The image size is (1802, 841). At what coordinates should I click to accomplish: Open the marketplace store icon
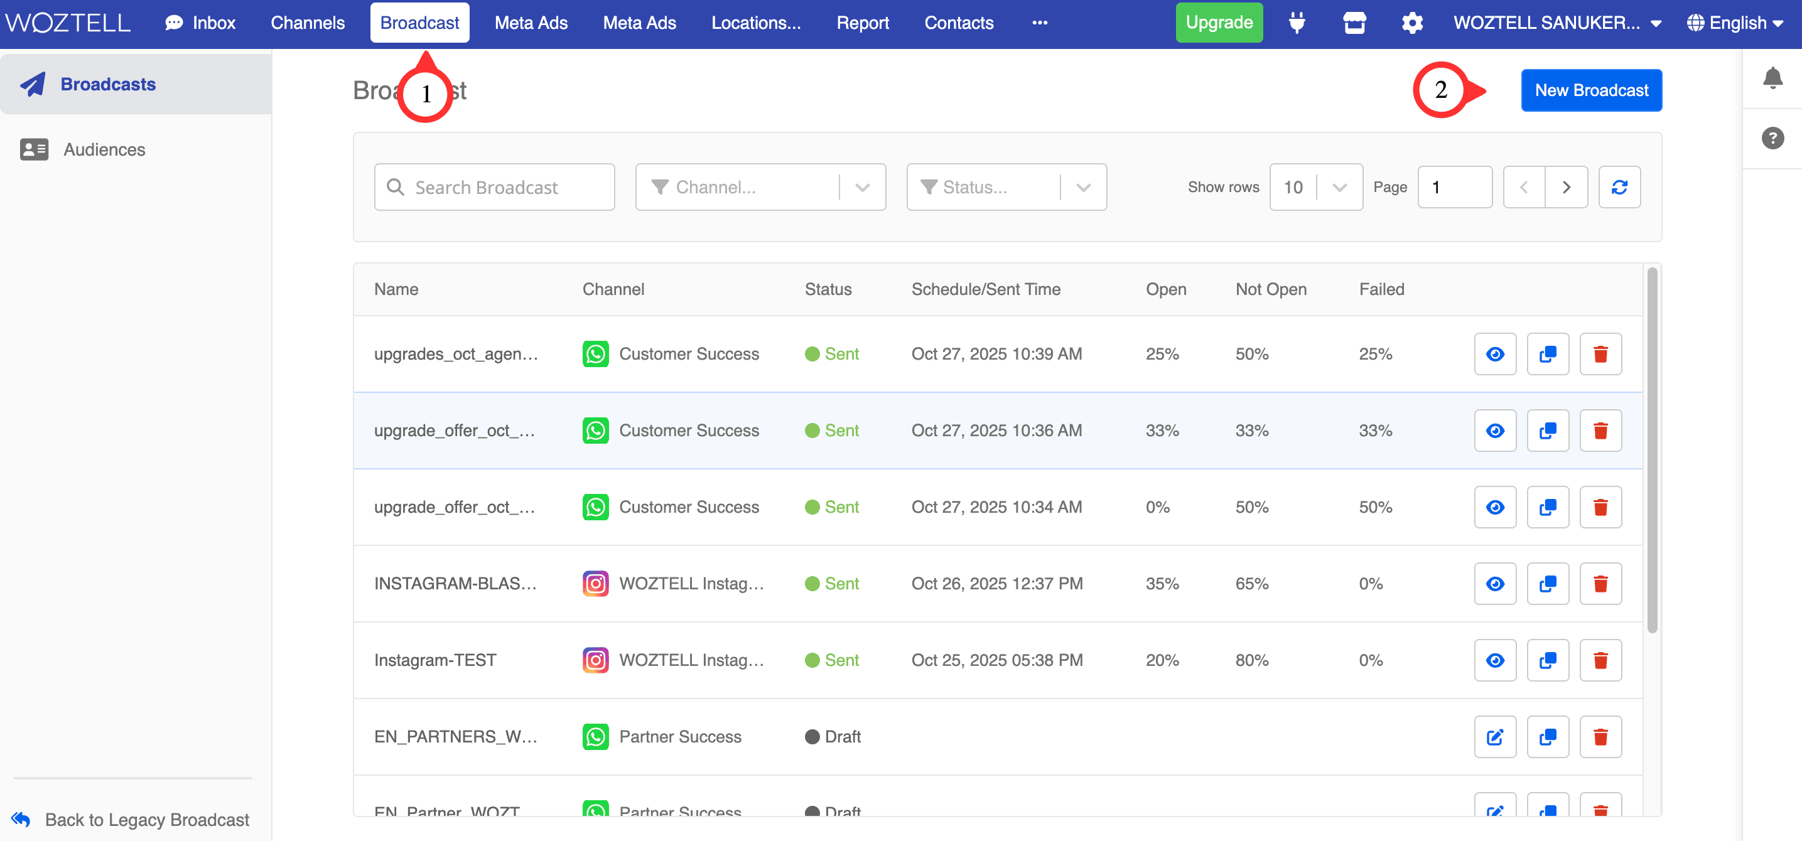[x=1354, y=23]
